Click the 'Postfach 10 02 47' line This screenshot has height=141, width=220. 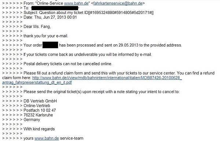click(x=40, y=110)
